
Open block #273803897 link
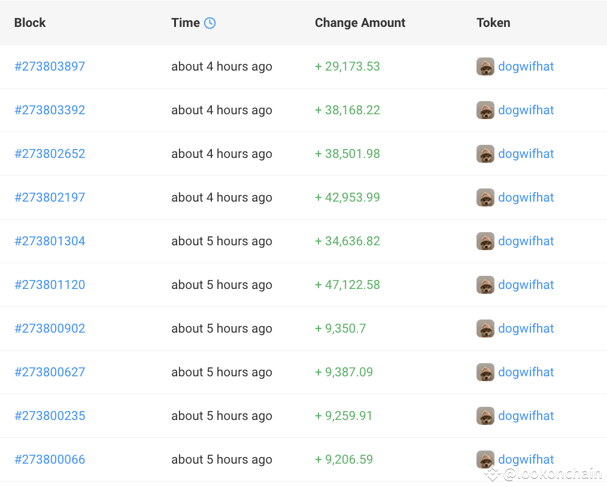(50, 66)
